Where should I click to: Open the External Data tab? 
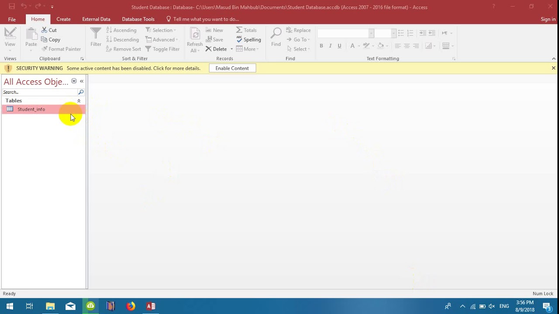(x=96, y=19)
